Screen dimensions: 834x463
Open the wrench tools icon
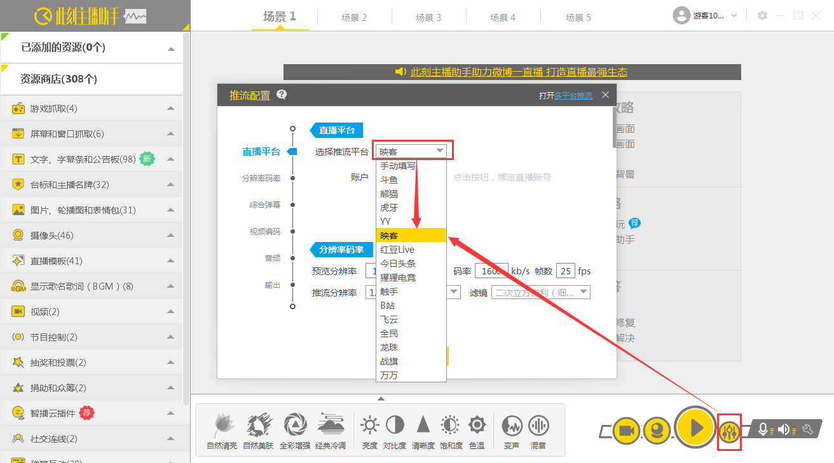(809, 429)
